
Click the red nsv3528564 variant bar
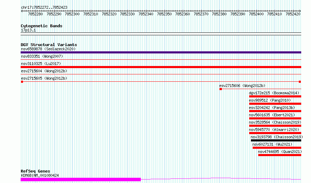pos(275,126)
